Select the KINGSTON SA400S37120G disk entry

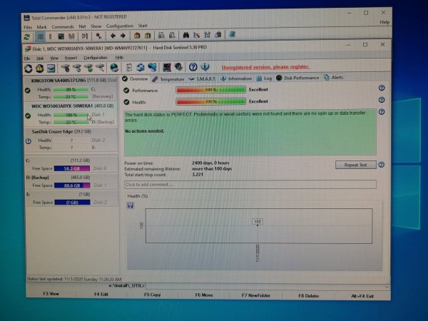tap(71, 89)
